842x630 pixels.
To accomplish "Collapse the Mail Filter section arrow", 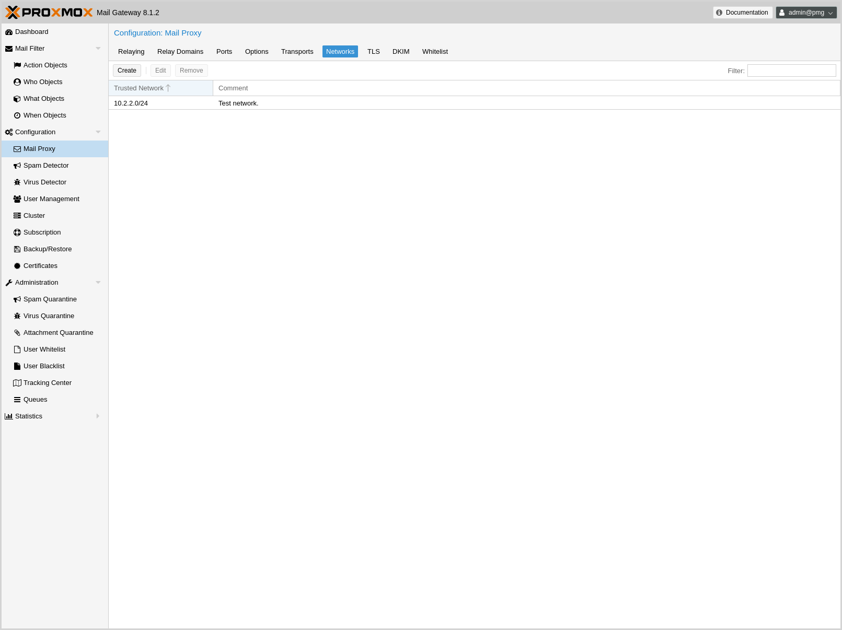I will pyautogui.click(x=98, y=49).
